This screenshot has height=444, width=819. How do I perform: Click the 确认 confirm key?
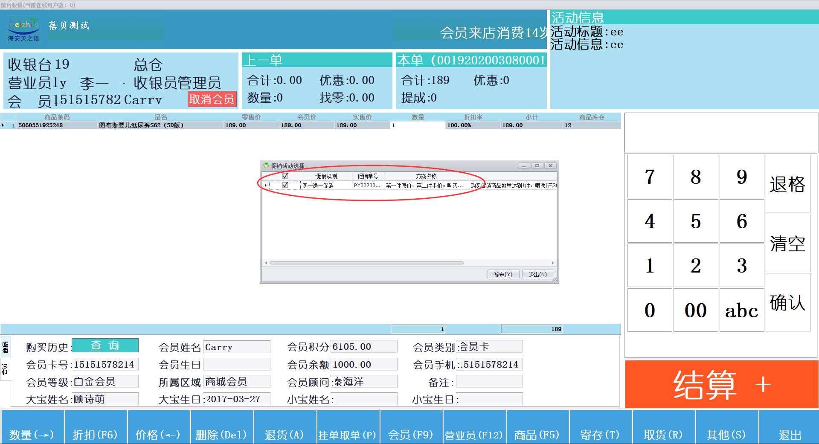click(788, 302)
